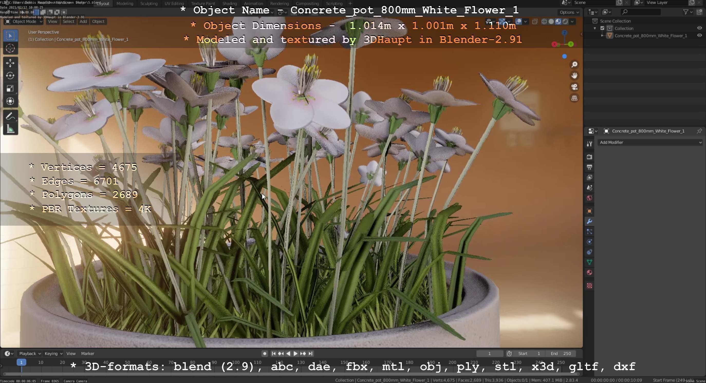Viewport: 706px width, 383px height.
Task: Open Active Tool and Workspace settings tab
Action: (x=590, y=144)
